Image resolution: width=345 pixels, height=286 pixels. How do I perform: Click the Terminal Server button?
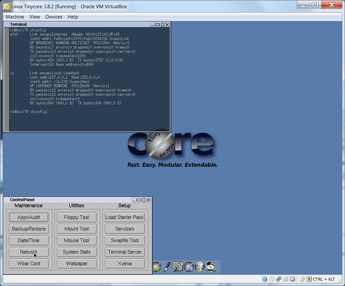[x=125, y=252]
